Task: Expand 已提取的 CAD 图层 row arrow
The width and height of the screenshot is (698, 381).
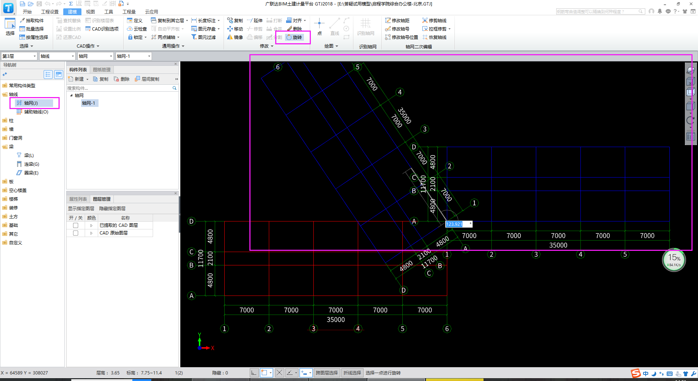Action: (91, 225)
